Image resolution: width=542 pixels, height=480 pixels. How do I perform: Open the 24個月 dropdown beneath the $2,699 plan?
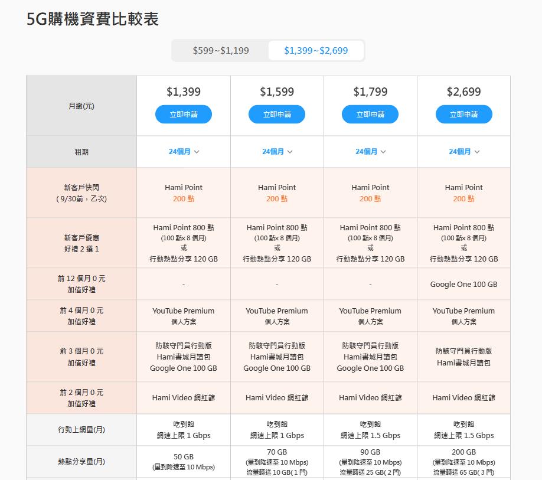point(464,151)
